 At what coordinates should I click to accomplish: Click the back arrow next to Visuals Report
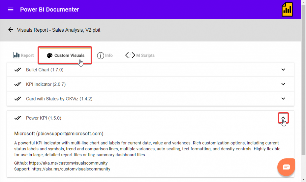10,30
